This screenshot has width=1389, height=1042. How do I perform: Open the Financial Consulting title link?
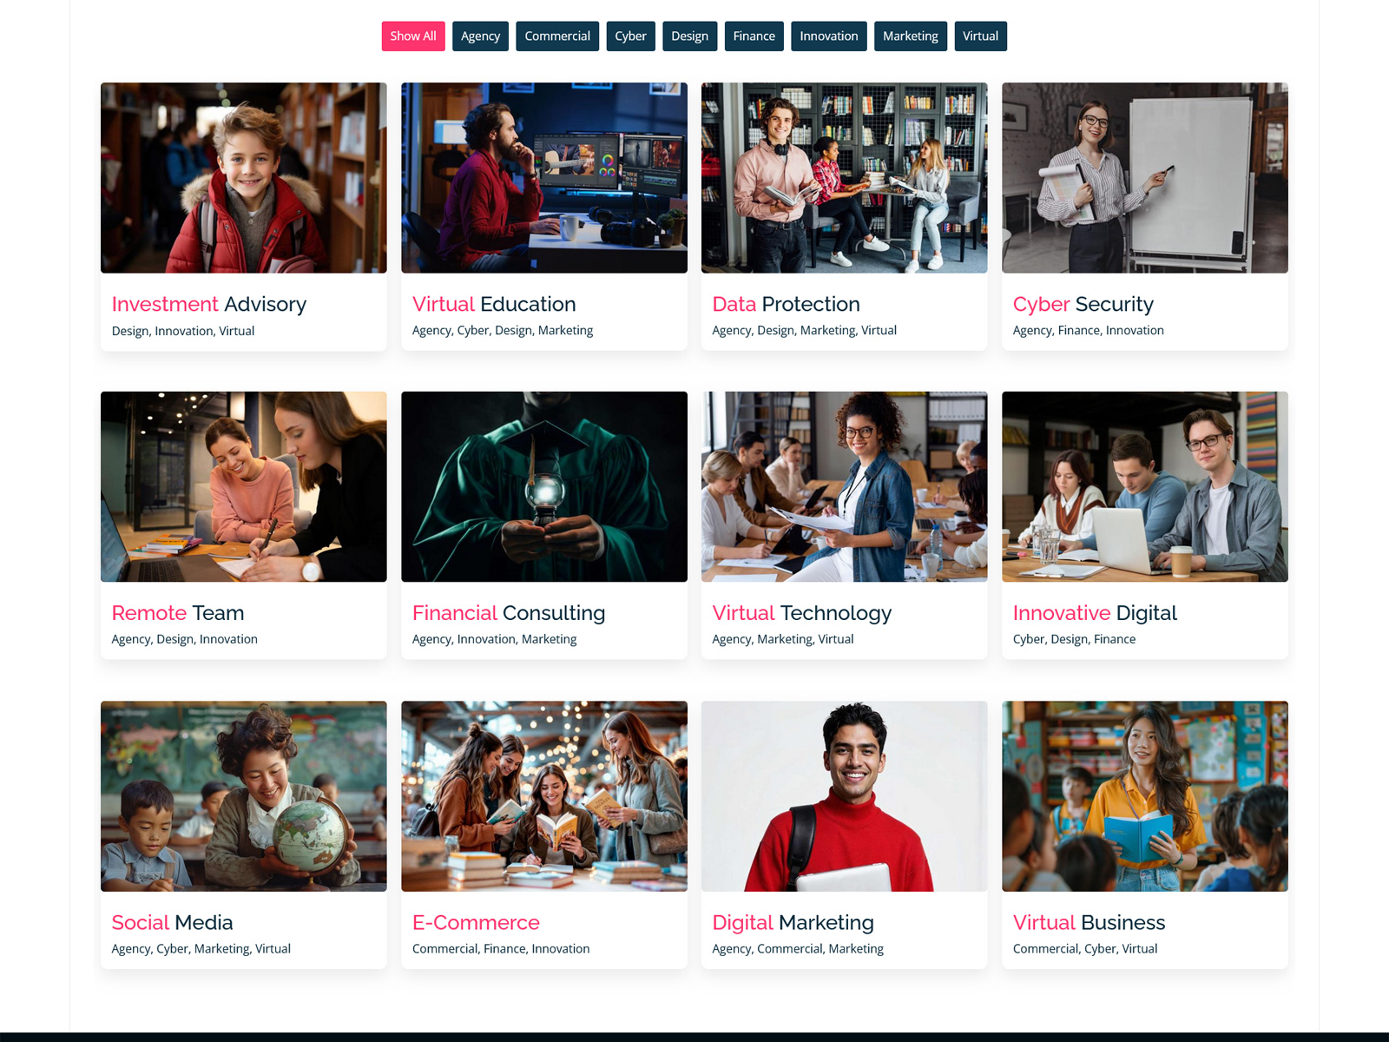point(509,613)
